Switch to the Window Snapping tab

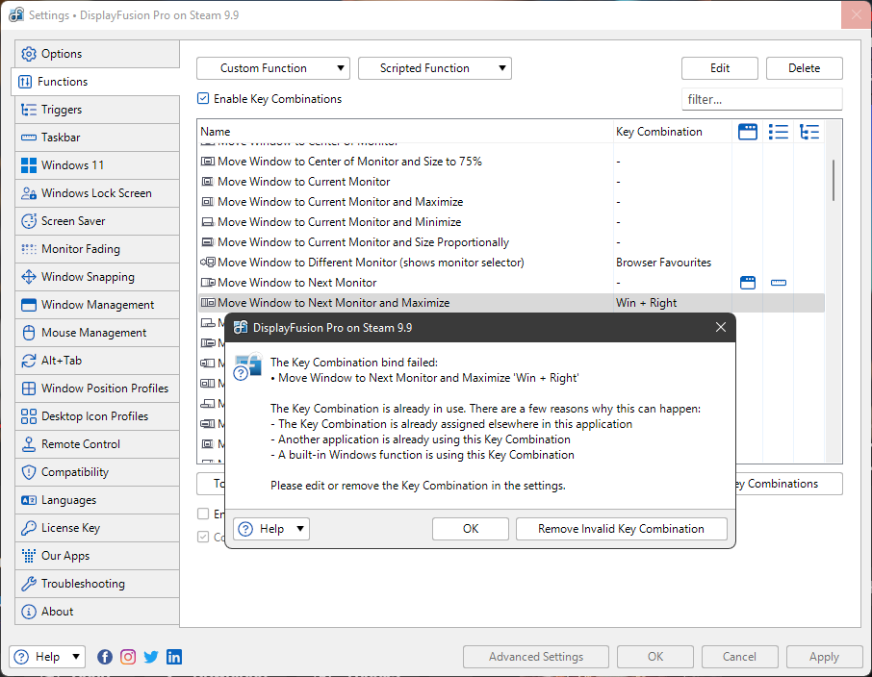(x=88, y=277)
